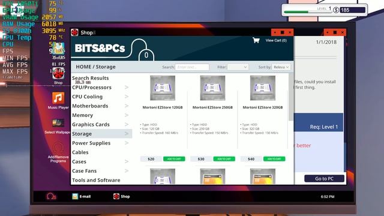
Task: Expand the Cases category arrow
Action: click(127, 161)
